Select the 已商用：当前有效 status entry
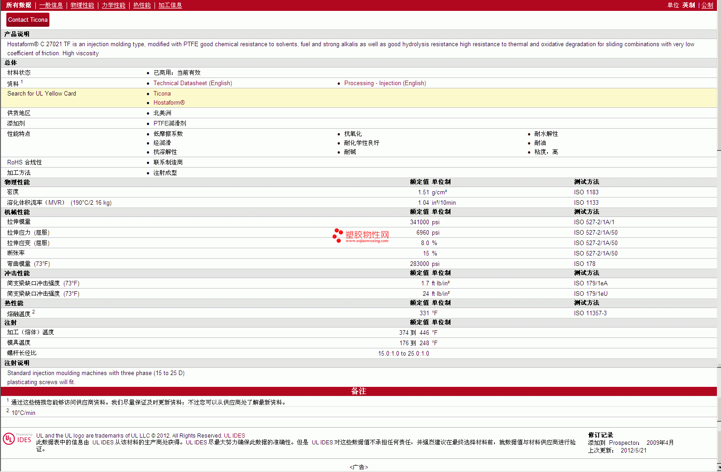This screenshot has height=472, width=721. 177,73
